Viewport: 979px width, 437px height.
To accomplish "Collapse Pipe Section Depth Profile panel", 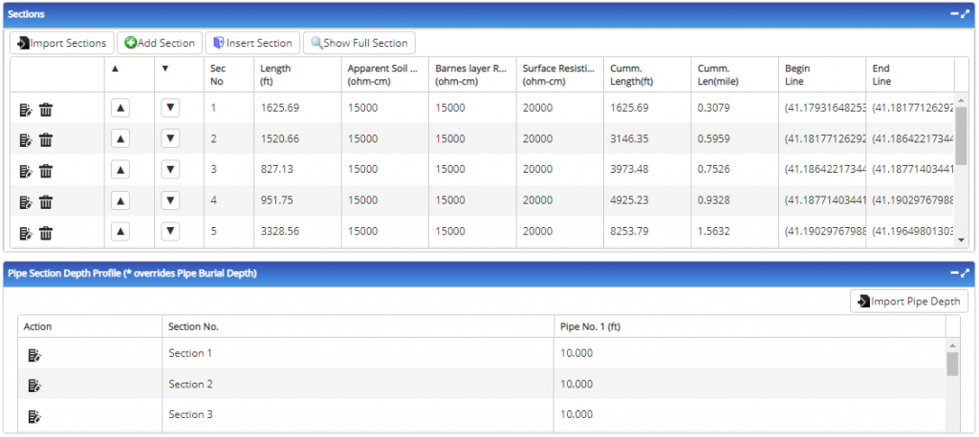I will [x=953, y=273].
